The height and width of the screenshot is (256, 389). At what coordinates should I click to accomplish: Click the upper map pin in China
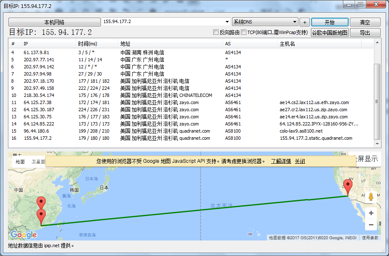click(41, 202)
